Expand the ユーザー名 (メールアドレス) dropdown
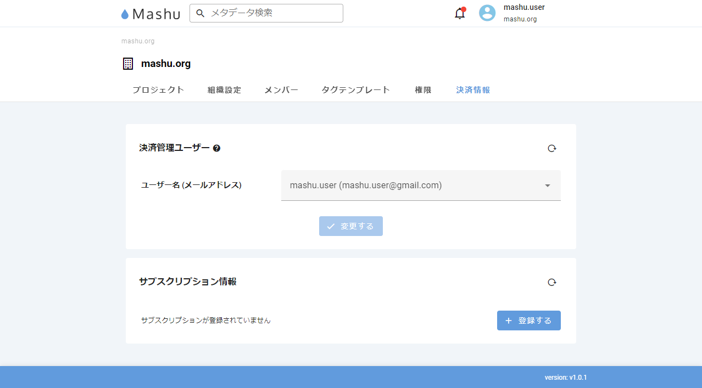The image size is (702, 388). 547,185
